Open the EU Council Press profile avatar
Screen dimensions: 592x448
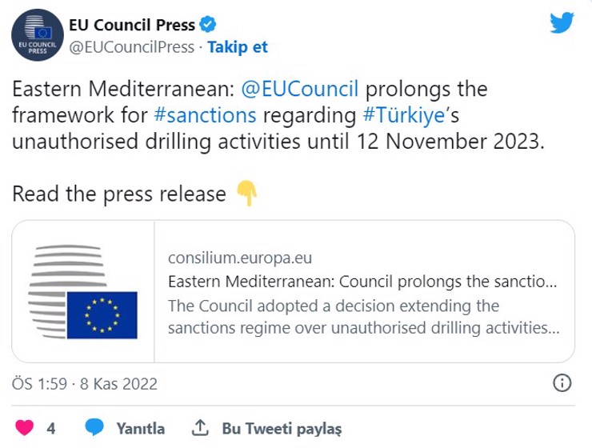point(38,35)
